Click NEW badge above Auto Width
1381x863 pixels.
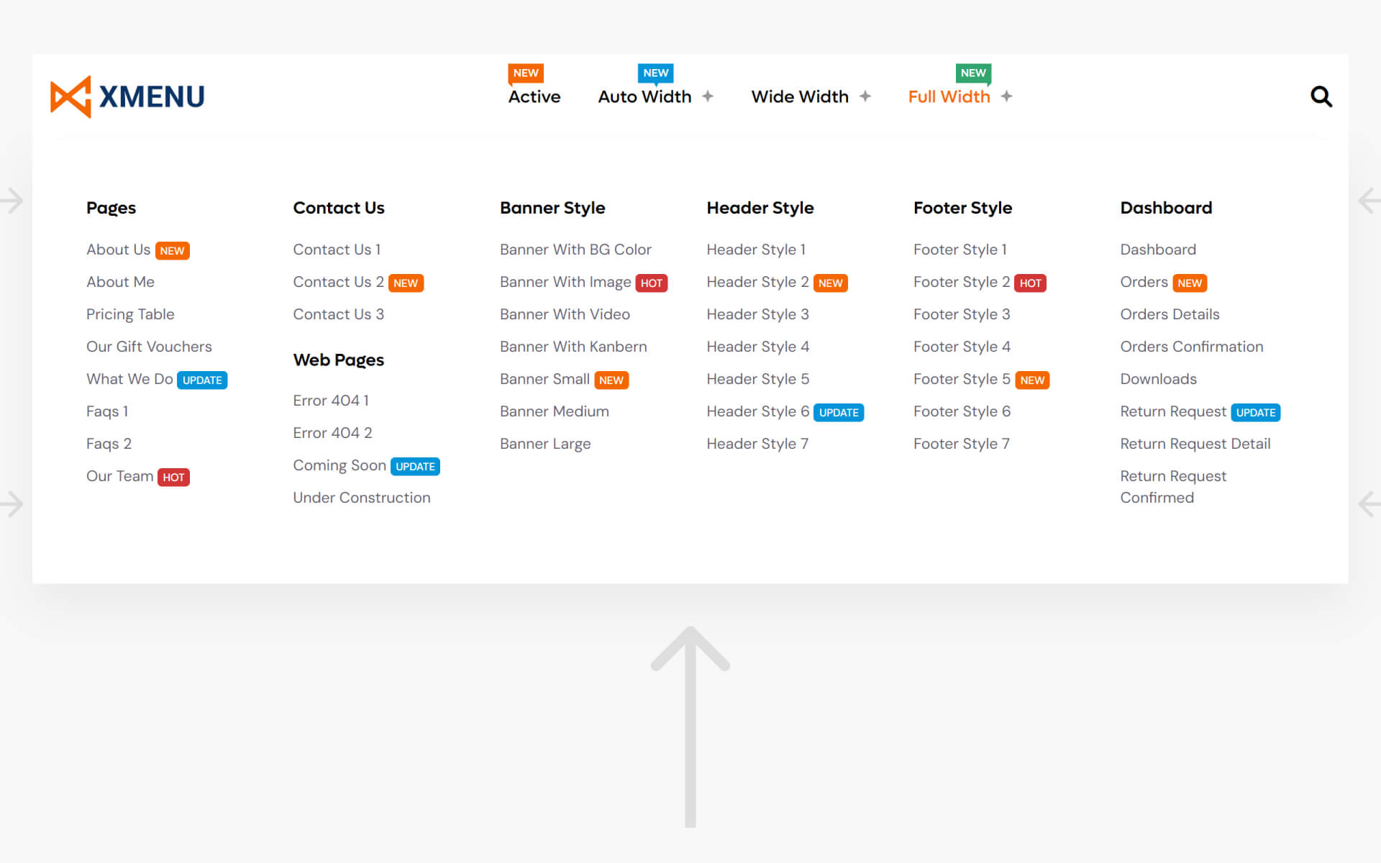655,73
